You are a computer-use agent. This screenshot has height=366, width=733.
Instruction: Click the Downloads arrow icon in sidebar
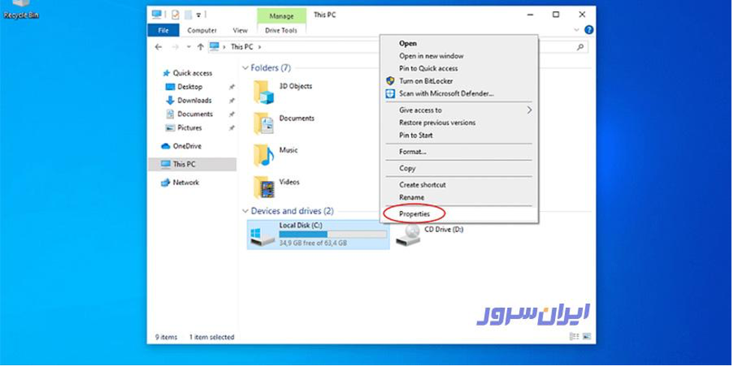(170, 100)
